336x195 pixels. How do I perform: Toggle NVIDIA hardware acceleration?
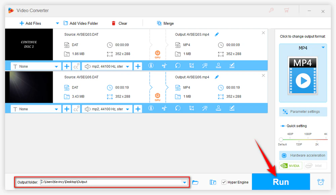[290, 166]
